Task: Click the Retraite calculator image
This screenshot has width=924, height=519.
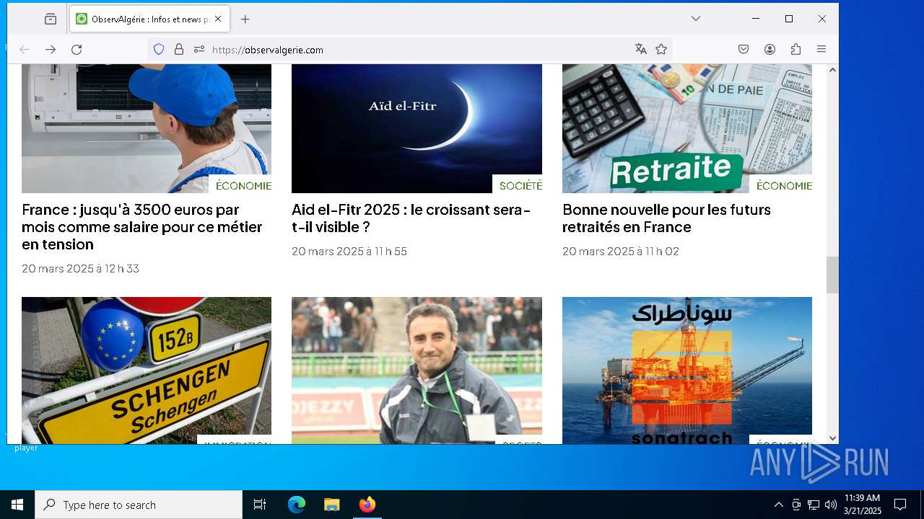Action: [x=687, y=128]
